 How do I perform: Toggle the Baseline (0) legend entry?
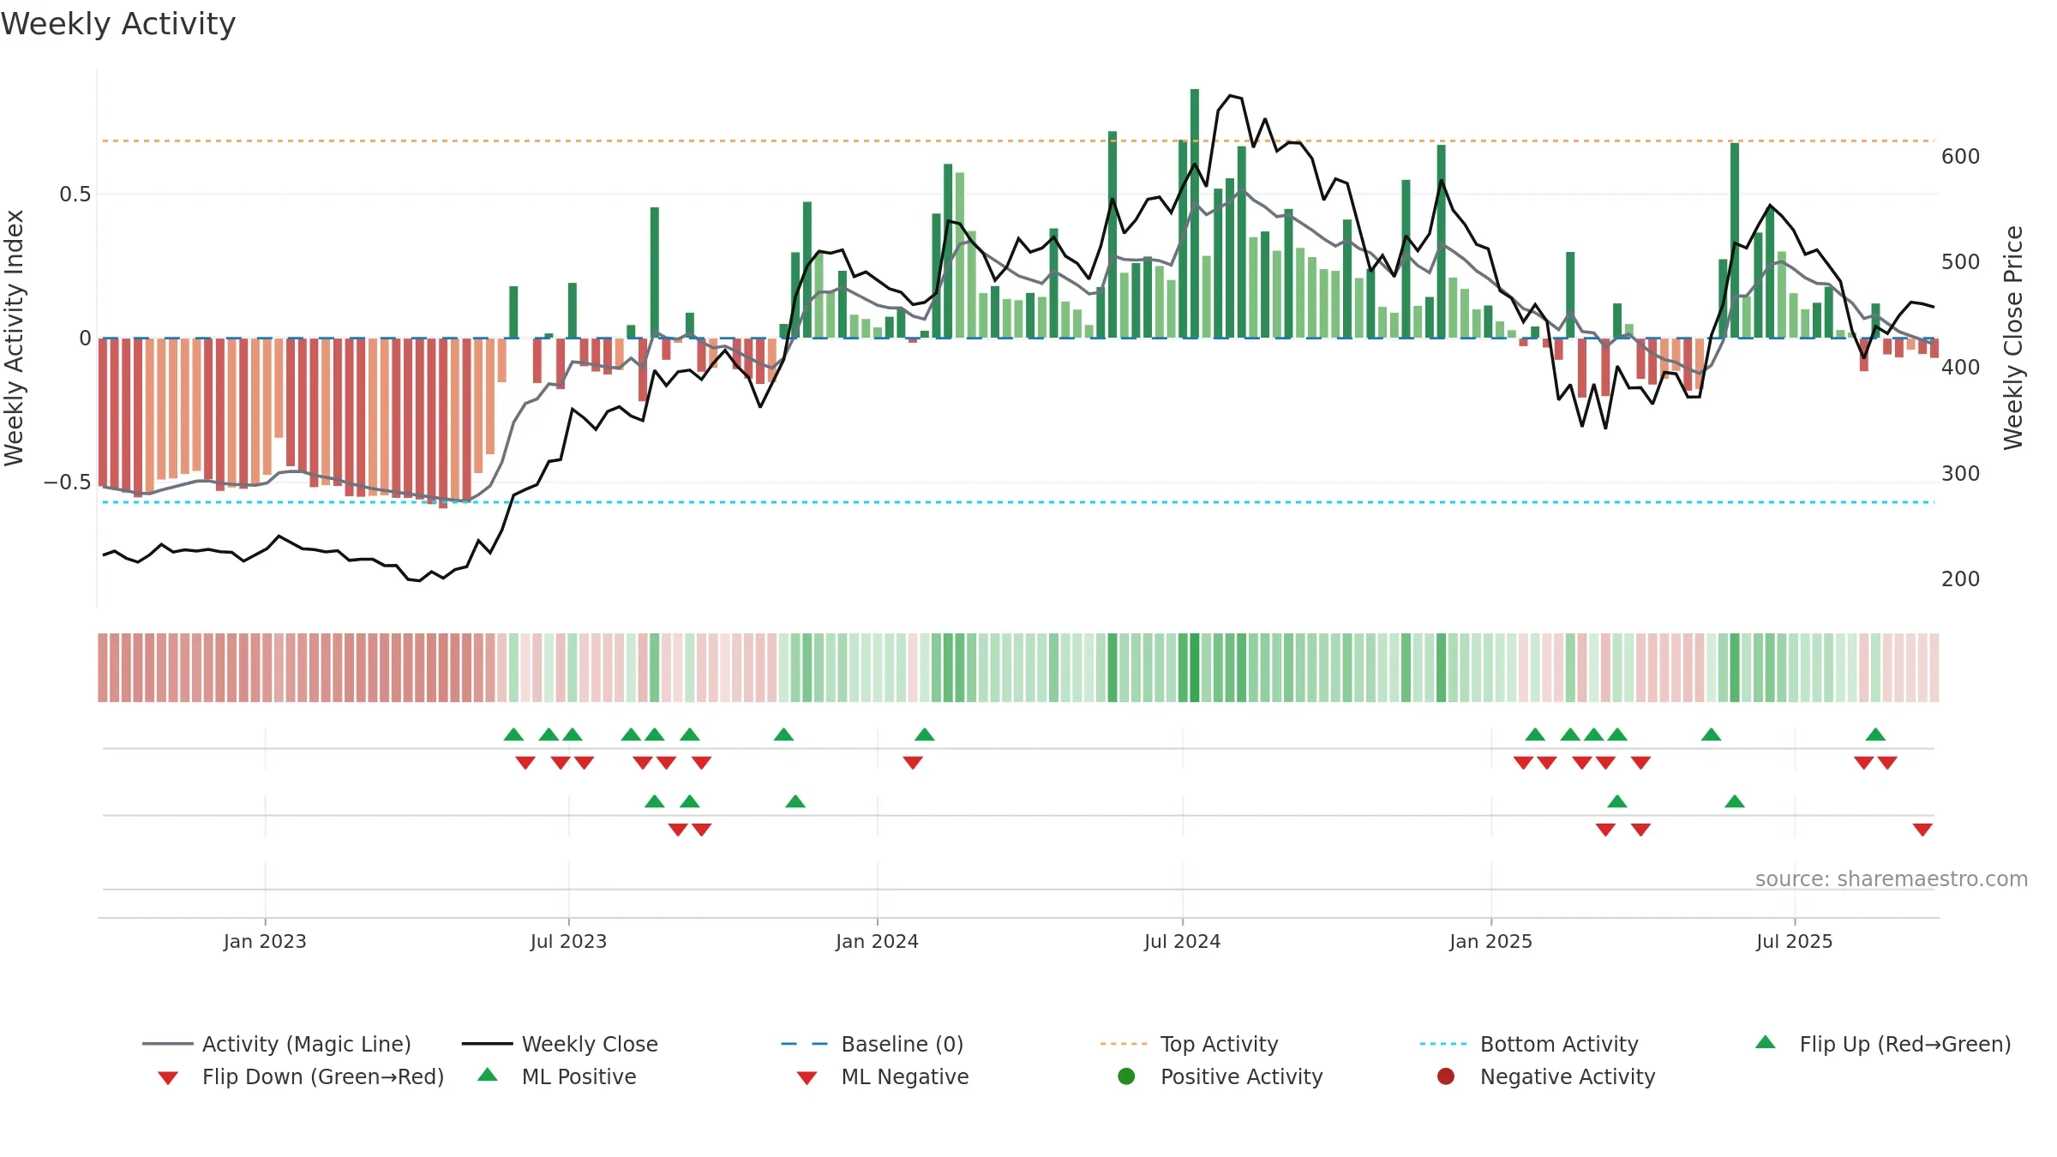coord(873,1044)
